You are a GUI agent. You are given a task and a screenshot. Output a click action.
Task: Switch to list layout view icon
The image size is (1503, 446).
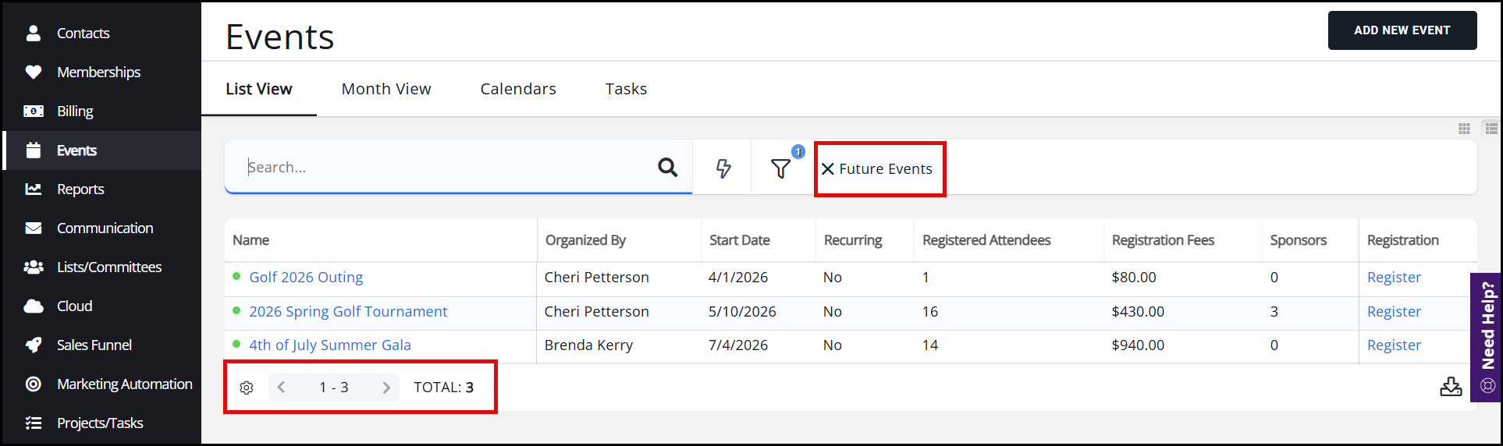point(1491,129)
